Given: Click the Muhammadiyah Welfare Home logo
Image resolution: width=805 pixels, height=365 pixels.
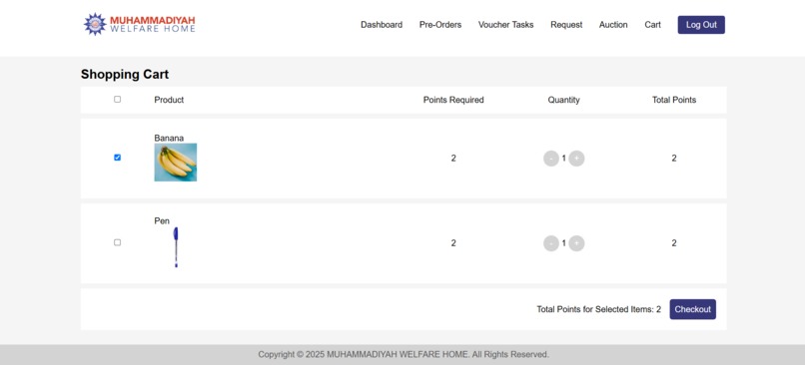Looking at the screenshot, I should [140, 24].
